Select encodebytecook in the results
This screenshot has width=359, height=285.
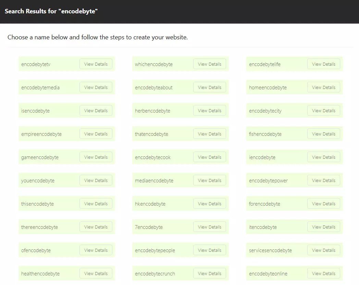click(x=153, y=157)
